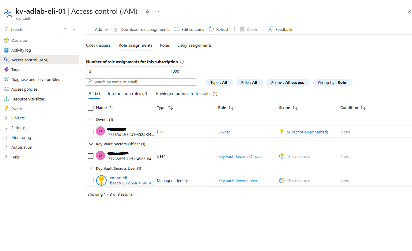
Task: Click the Delete toolbar button
Action: (x=249, y=29)
